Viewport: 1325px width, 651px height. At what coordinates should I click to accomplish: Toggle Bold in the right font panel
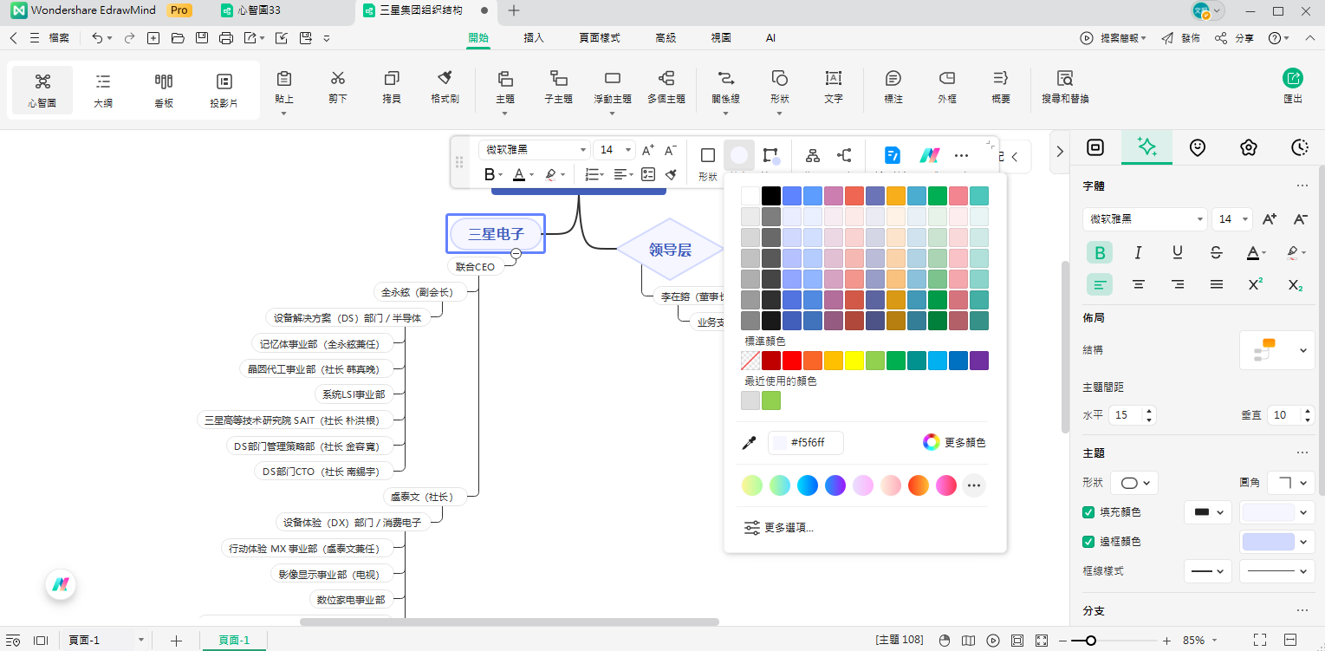click(x=1100, y=253)
